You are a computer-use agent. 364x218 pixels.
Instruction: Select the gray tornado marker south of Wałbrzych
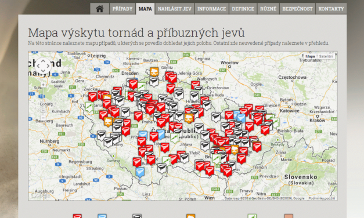tap(194, 96)
